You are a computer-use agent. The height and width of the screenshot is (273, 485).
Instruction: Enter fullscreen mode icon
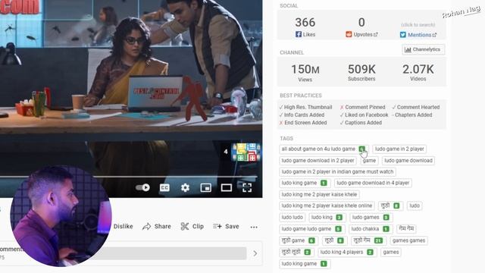247,187
